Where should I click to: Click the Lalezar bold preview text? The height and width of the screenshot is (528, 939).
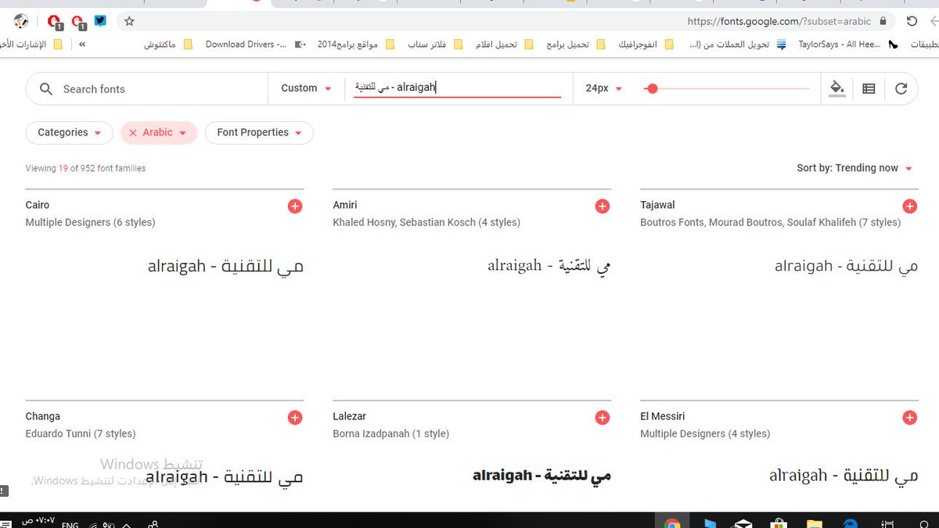click(541, 476)
